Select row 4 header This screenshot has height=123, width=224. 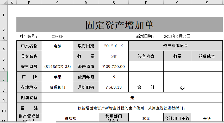point(4,46)
